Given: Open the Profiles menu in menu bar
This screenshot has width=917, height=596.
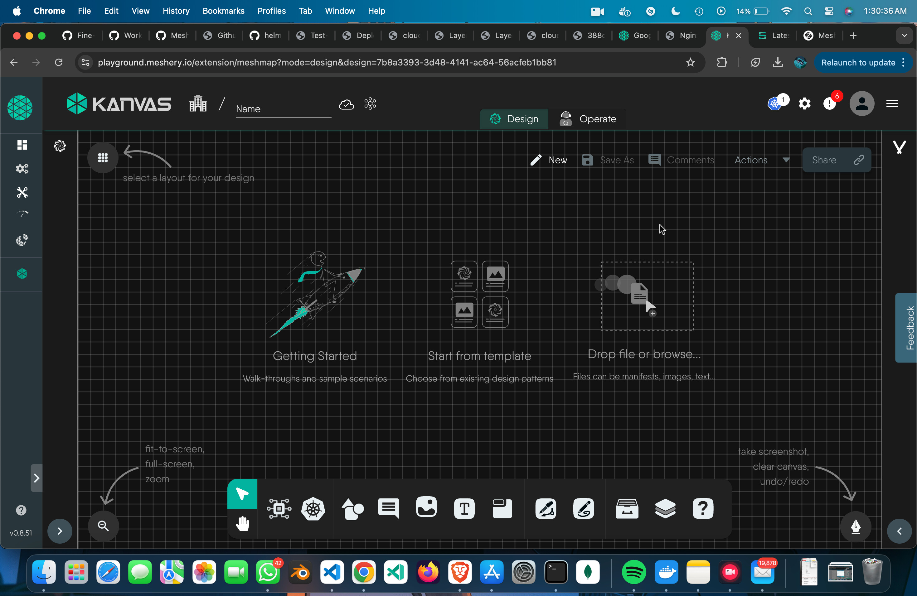Looking at the screenshot, I should coord(272,11).
